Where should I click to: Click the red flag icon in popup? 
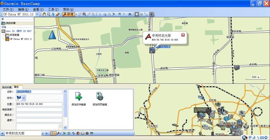tap(148, 37)
